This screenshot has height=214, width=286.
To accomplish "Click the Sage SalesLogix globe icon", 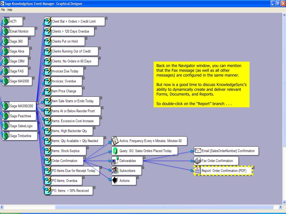I will (6, 126).
